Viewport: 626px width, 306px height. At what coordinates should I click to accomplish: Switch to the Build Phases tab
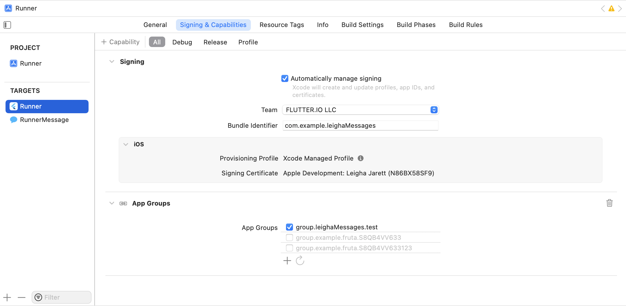coord(416,25)
